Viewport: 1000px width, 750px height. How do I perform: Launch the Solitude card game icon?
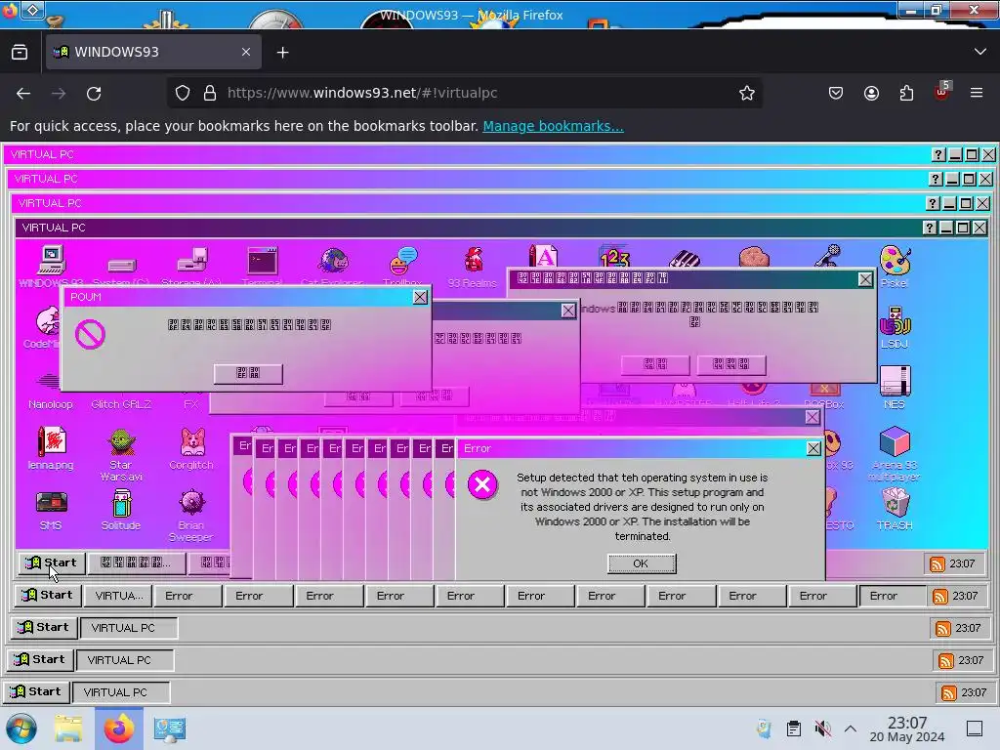point(121,510)
